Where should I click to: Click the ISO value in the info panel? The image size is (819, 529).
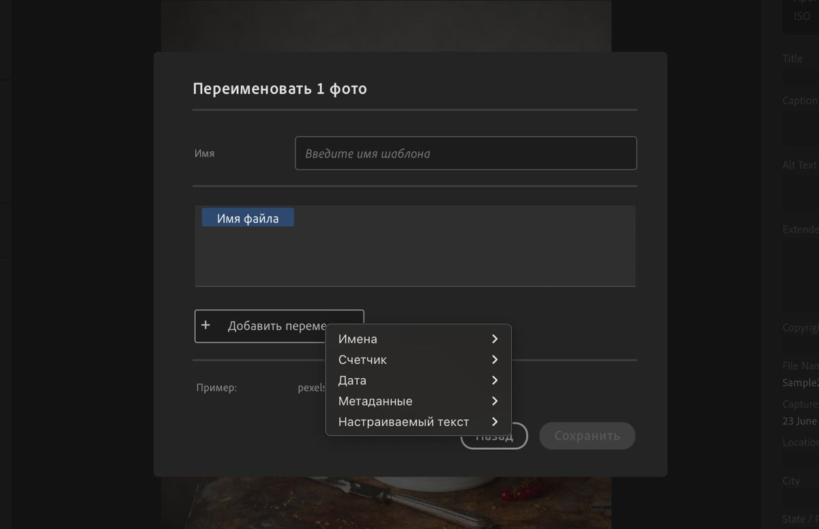pos(802,16)
